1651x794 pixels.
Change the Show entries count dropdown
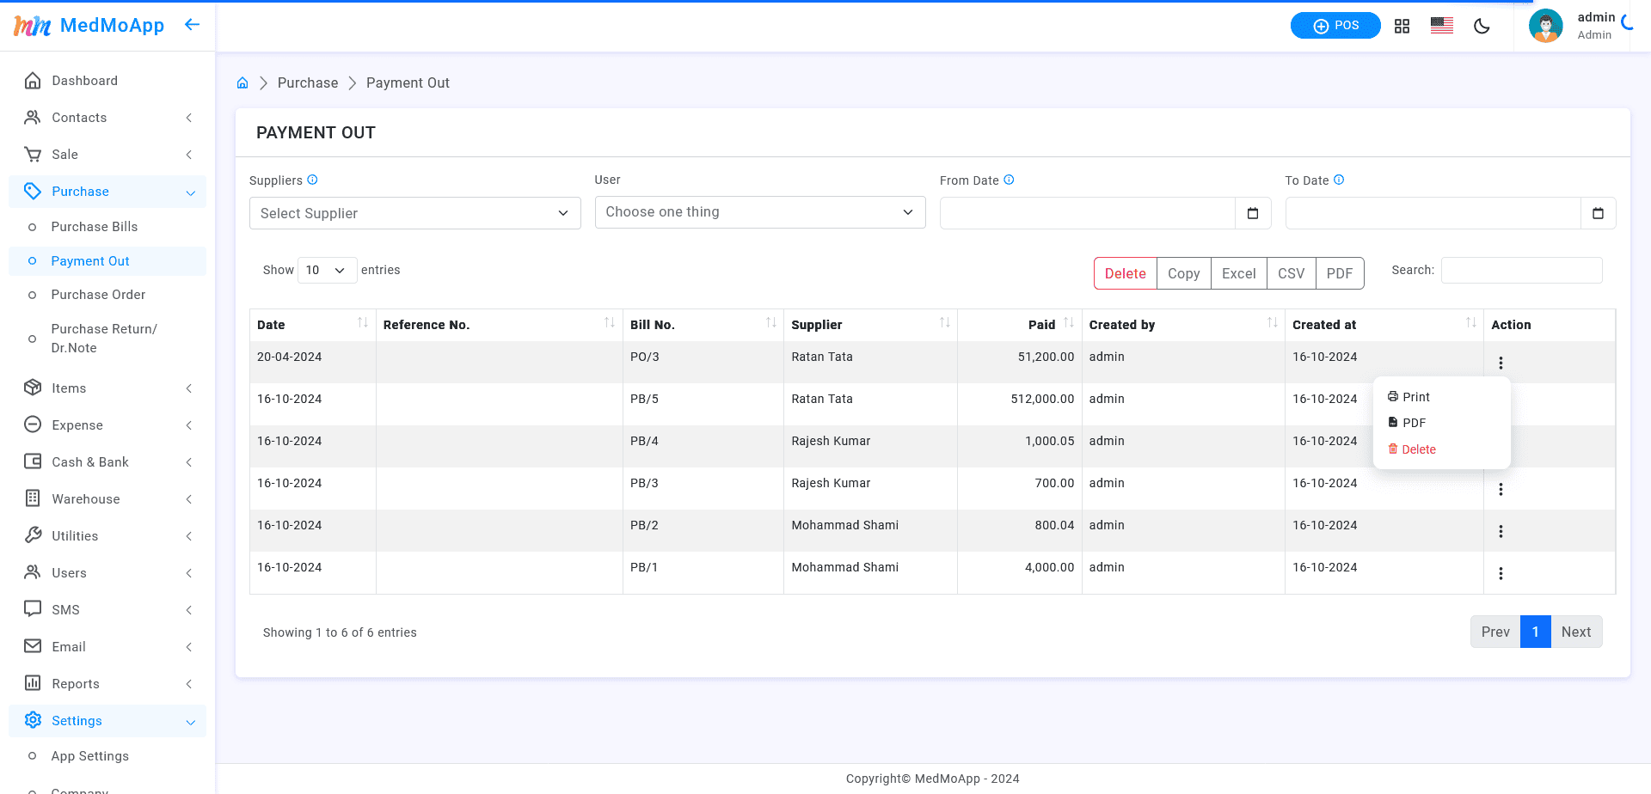coord(327,270)
